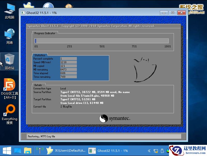The width and height of the screenshot is (207, 156).
Task: Click the Connection type Local value
Action: click(x=63, y=88)
